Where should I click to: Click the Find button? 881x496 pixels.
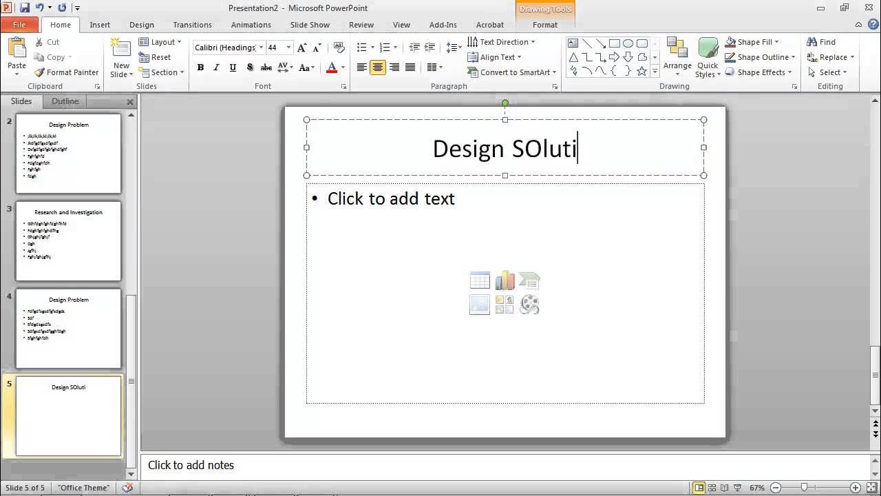click(821, 42)
